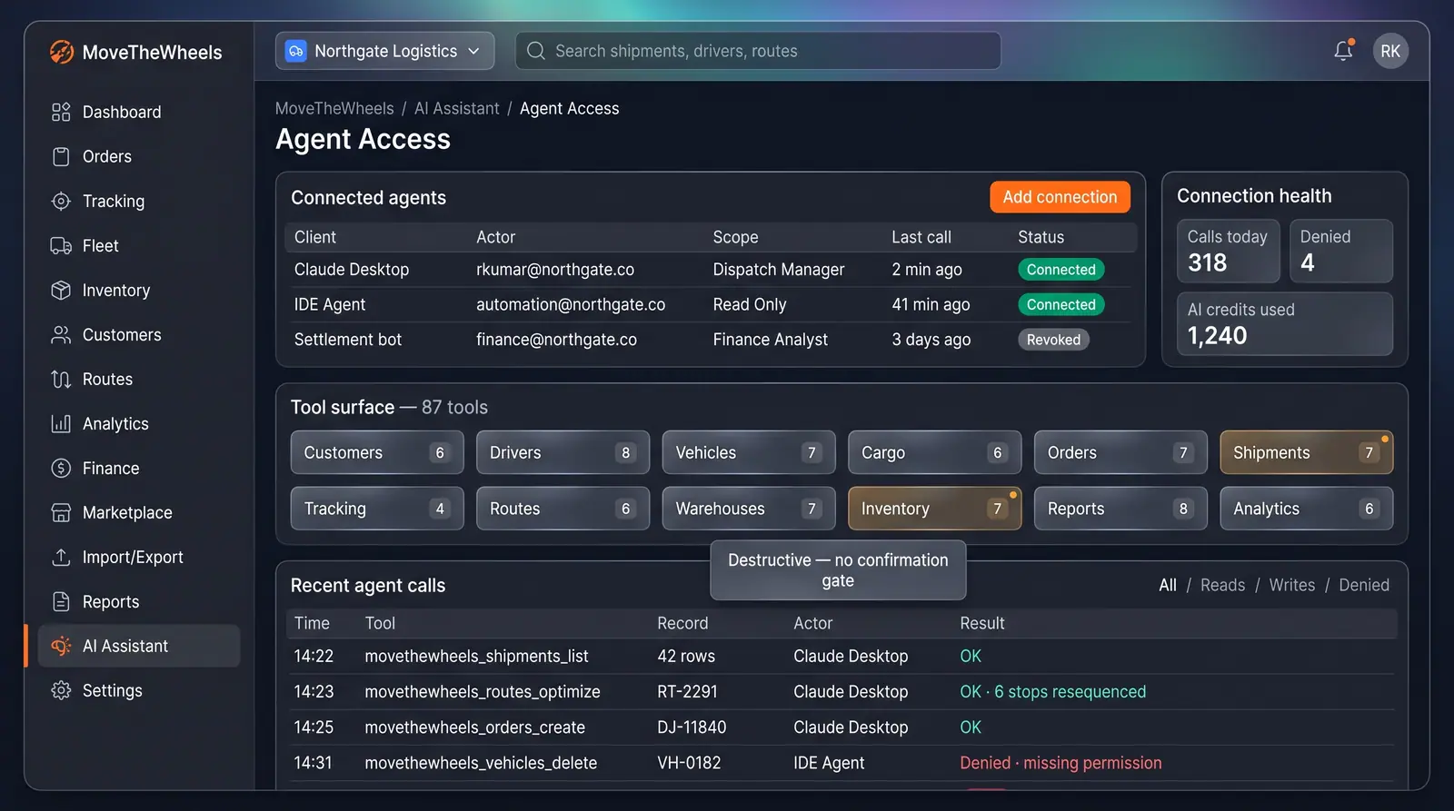
Task: Open the Calls today 318 card
Action: point(1228,251)
